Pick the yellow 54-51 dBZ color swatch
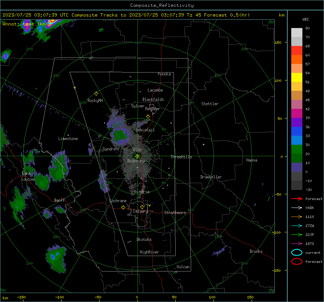Image resolution: width=324 pixels, height=302 pixels. 297,77
